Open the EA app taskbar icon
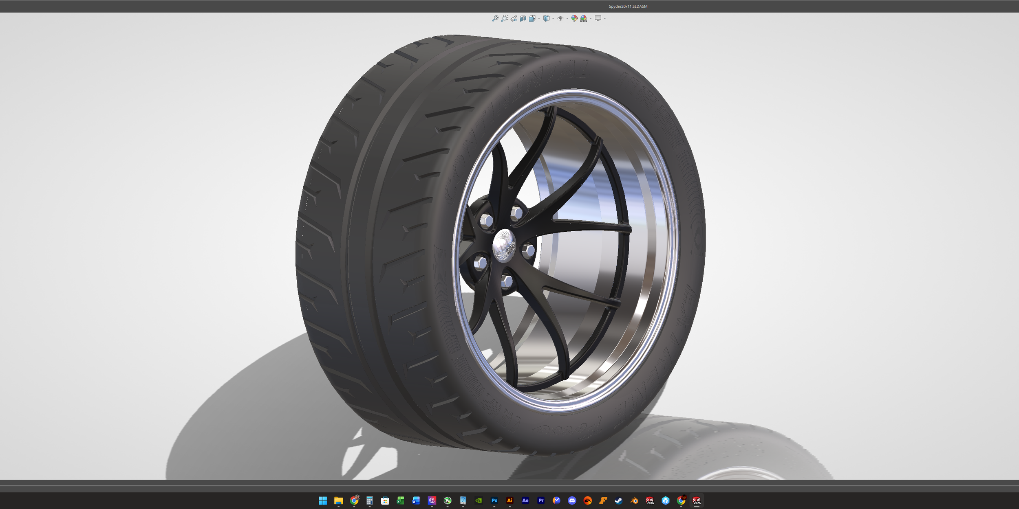The width and height of the screenshot is (1019, 509). coord(587,500)
